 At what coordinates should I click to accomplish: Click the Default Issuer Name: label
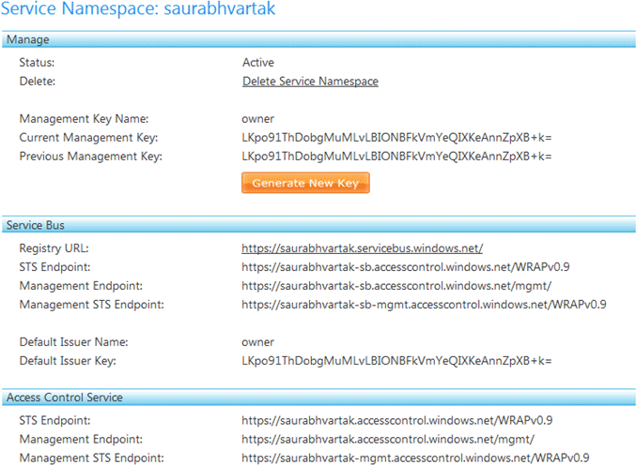74,342
